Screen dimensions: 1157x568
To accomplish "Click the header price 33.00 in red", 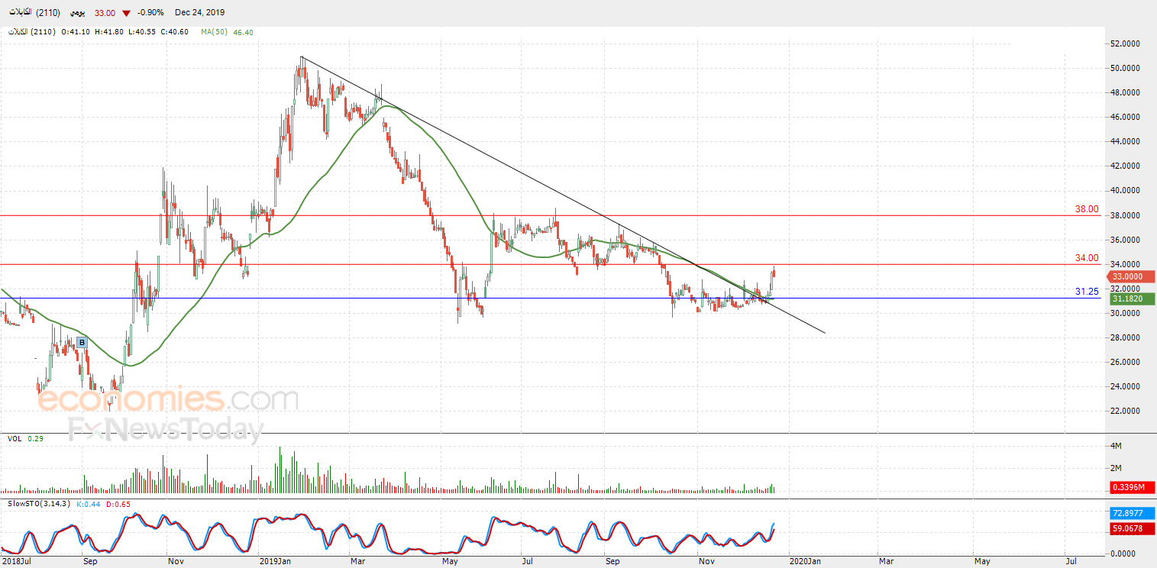I will click(x=105, y=13).
